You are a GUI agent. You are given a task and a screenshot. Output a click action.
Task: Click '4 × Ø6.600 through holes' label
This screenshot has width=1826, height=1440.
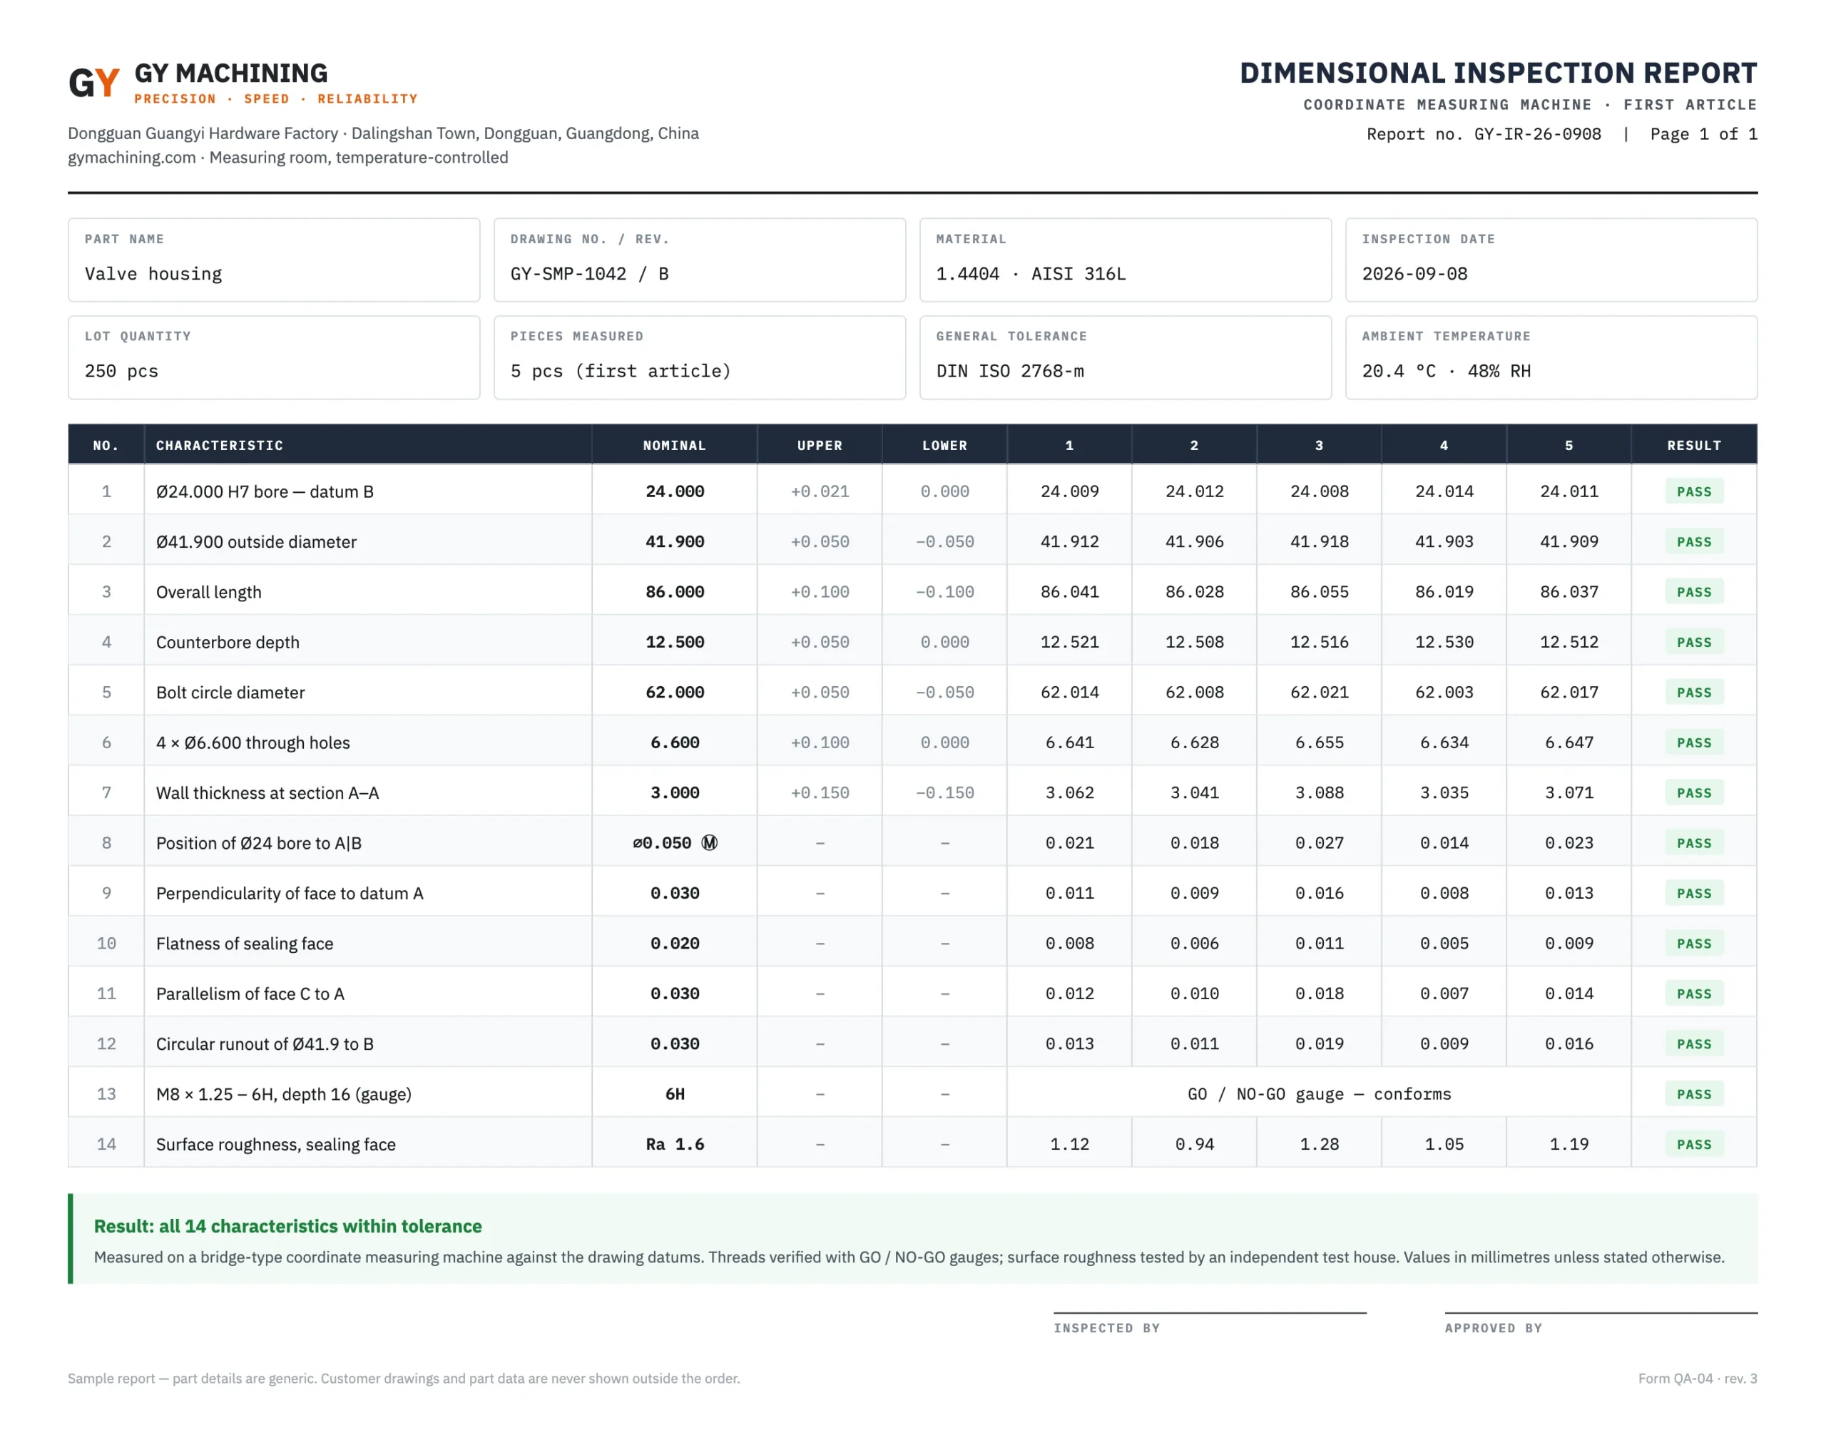coord(253,742)
